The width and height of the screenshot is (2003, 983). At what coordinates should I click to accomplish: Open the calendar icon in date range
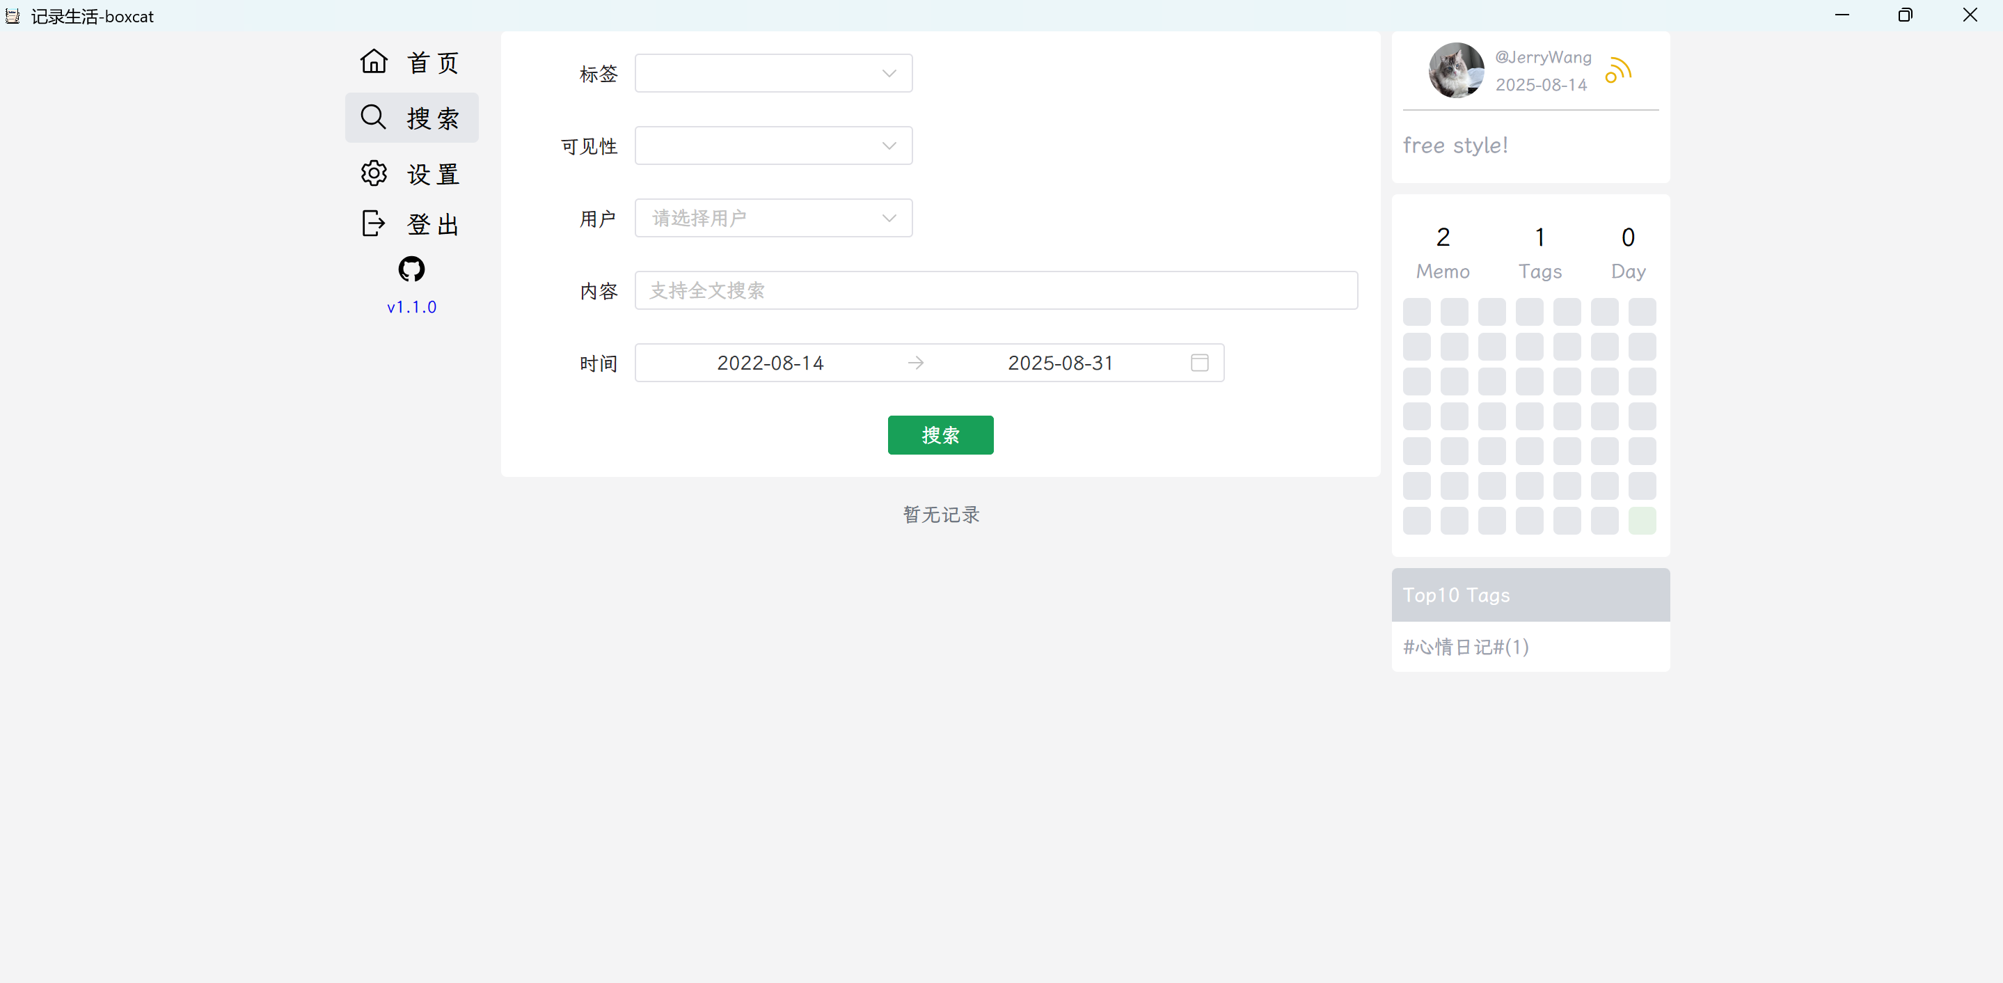coord(1200,363)
